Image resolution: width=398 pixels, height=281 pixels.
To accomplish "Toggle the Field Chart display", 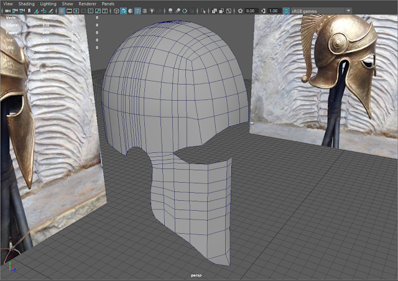I will tap(90, 11).
